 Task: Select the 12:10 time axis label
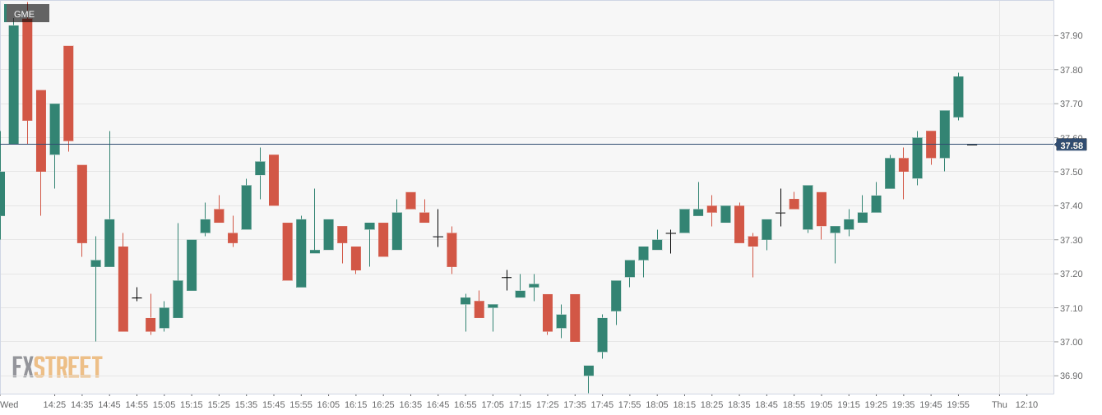click(x=1026, y=404)
